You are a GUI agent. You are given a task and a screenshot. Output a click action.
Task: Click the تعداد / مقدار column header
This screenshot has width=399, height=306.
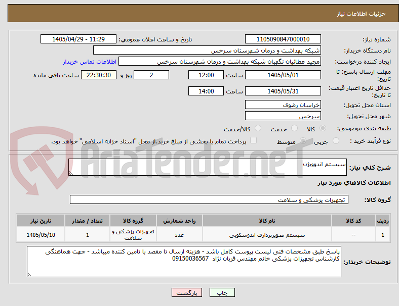(87, 221)
